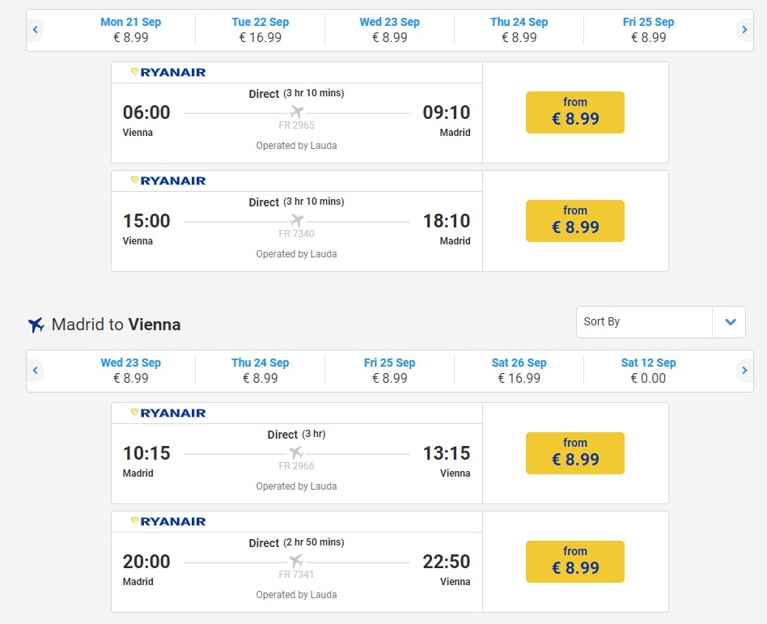
Task: Click the Sort By chevron arrow
Action: point(730,322)
